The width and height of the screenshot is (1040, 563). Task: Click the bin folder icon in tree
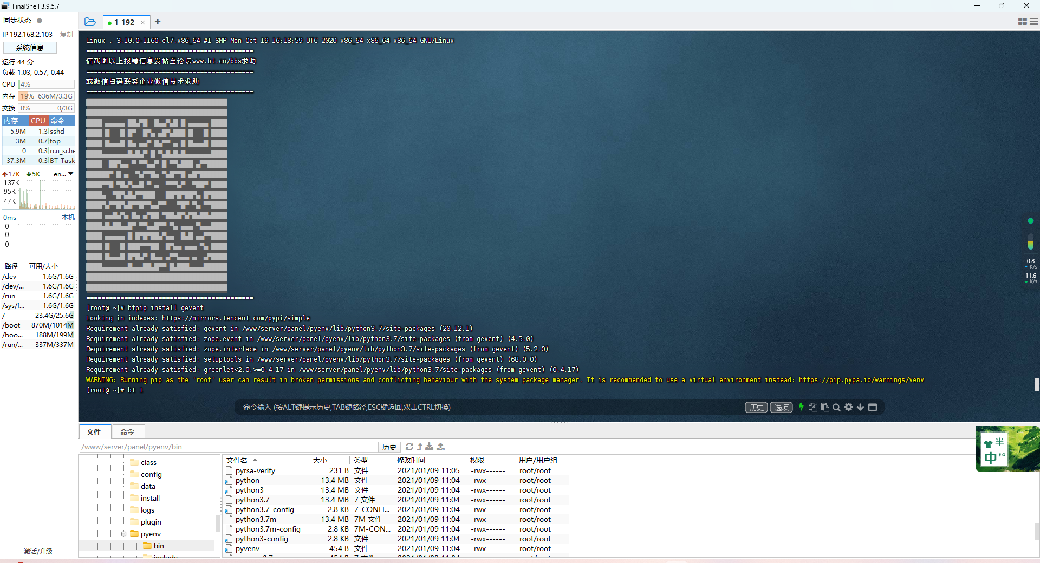point(147,546)
